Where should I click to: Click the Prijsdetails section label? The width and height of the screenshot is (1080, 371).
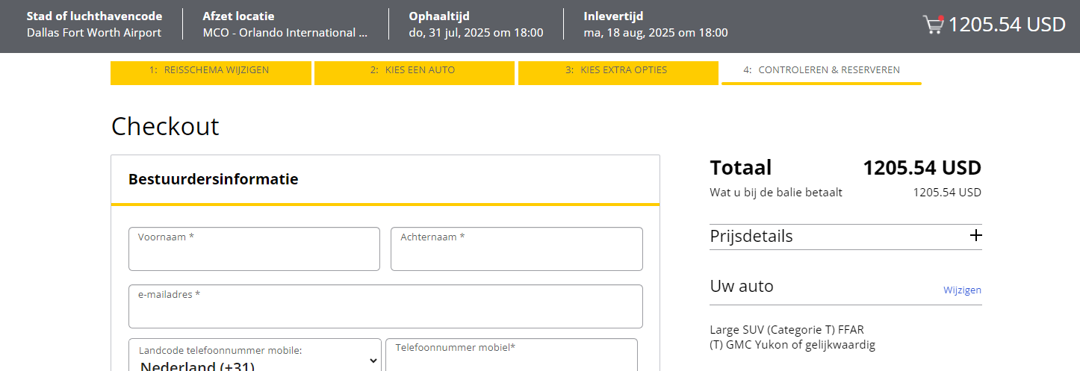coord(751,237)
